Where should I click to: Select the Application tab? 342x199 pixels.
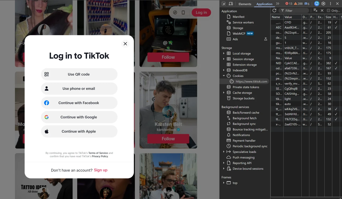click(264, 4)
